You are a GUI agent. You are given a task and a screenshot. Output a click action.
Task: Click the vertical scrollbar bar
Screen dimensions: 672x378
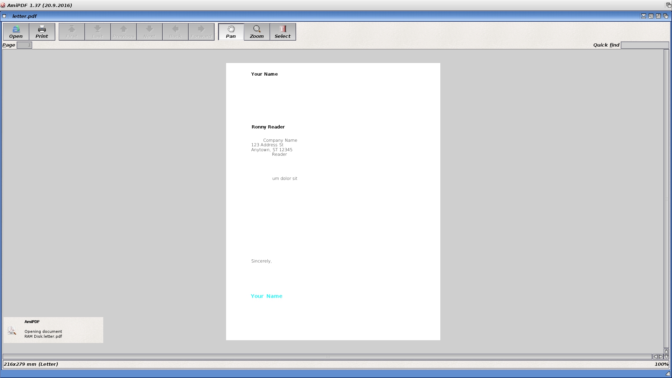(x=666, y=199)
